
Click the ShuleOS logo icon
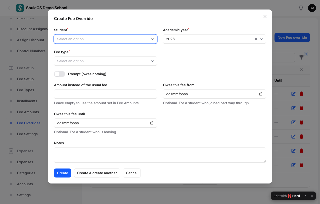[x=20, y=8]
